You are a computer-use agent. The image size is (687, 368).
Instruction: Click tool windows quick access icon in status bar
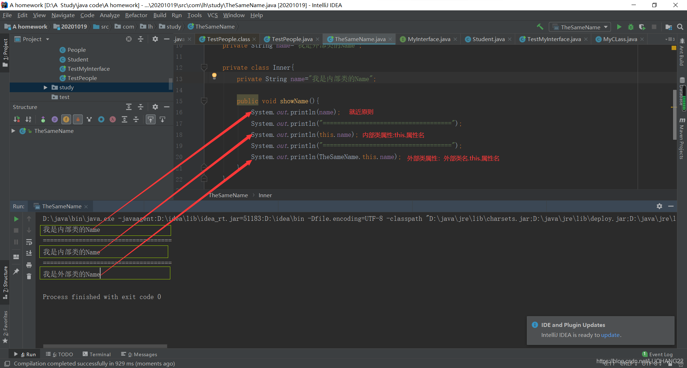(x=7, y=363)
